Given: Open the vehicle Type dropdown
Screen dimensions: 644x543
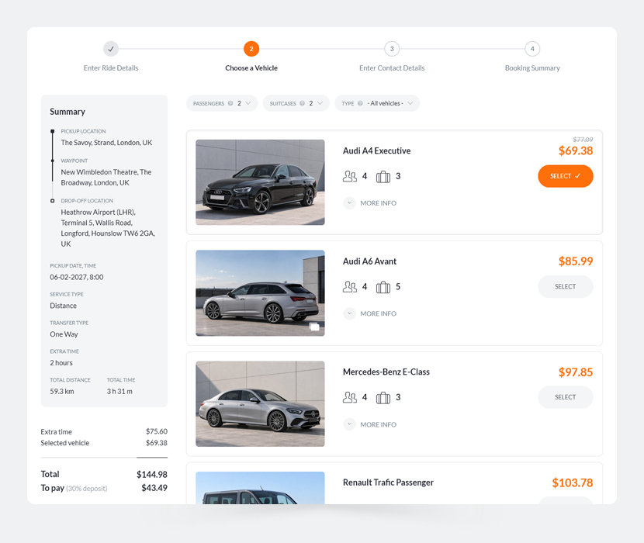Looking at the screenshot, I should pyautogui.click(x=377, y=103).
